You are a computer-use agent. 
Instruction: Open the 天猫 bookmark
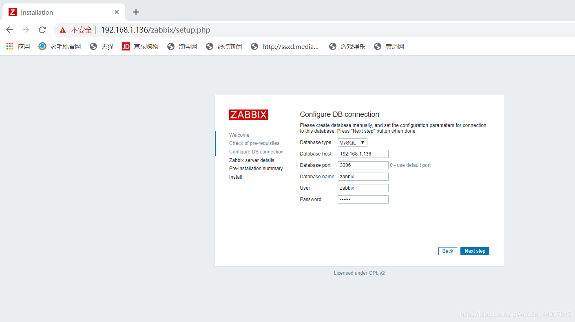point(102,47)
